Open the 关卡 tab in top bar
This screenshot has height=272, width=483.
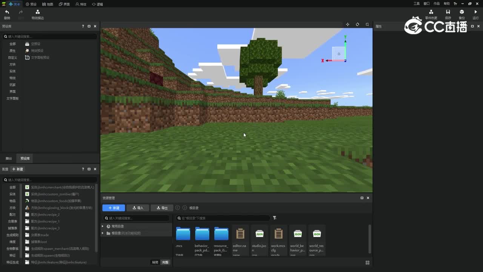pos(14,4)
